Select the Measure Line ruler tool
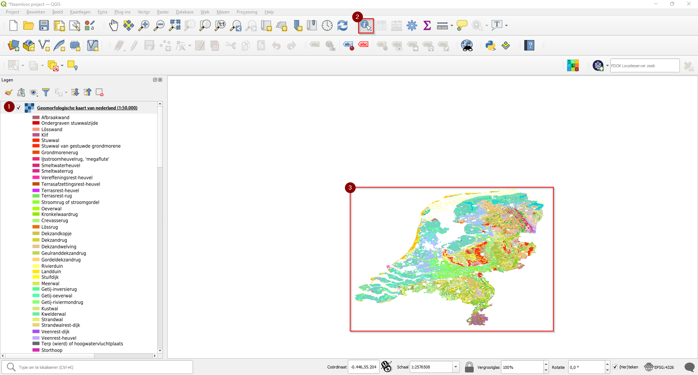Image resolution: width=698 pixels, height=375 pixels. pos(442,25)
